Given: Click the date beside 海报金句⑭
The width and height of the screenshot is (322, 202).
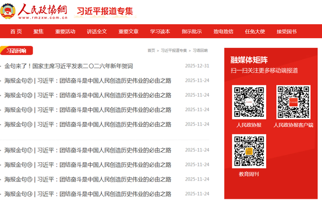Looking at the screenshot, I should (197, 194).
